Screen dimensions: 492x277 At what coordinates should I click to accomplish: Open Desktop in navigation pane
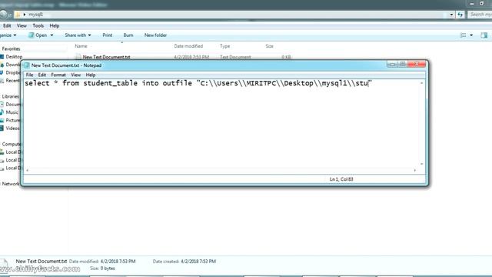pos(14,56)
